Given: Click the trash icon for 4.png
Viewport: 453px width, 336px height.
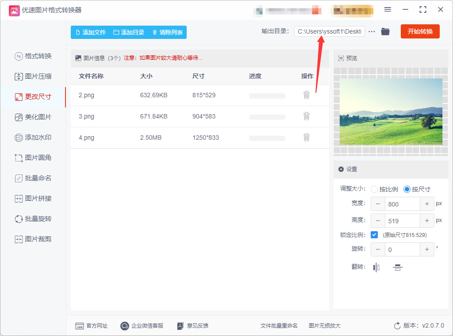Looking at the screenshot, I should [307, 137].
